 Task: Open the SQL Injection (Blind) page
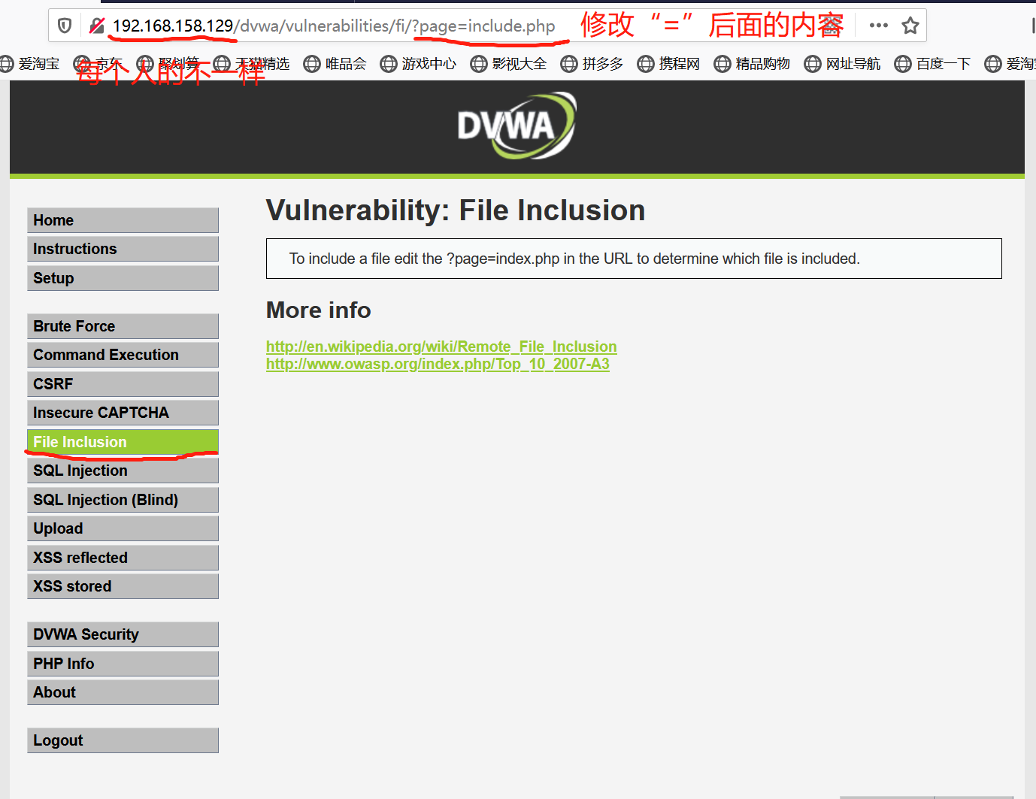pos(123,500)
